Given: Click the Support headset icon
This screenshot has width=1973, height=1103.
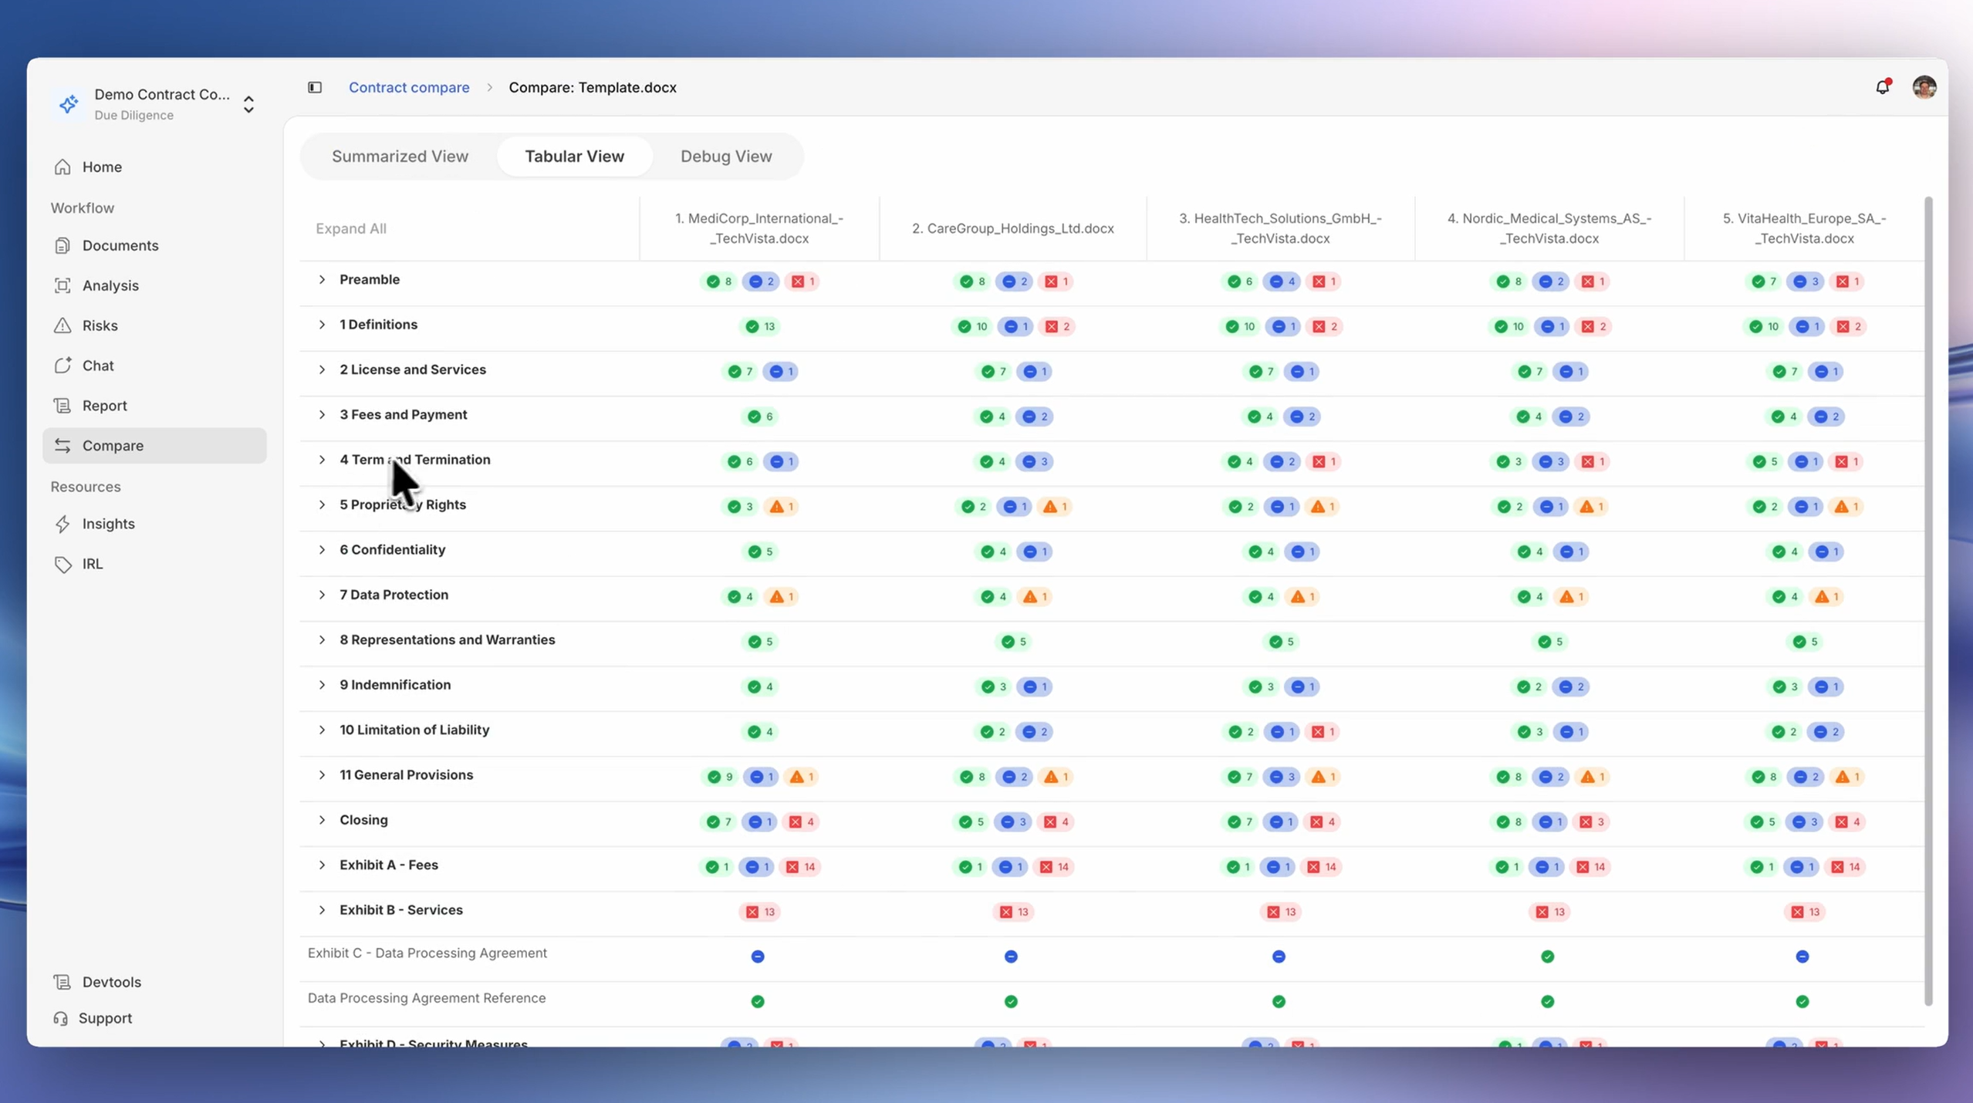Looking at the screenshot, I should pos(61,1018).
